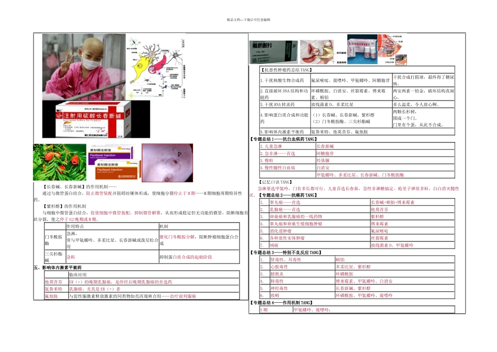
Task: Click cell 4.慢性髓性白血病
Action: [x=278, y=168]
